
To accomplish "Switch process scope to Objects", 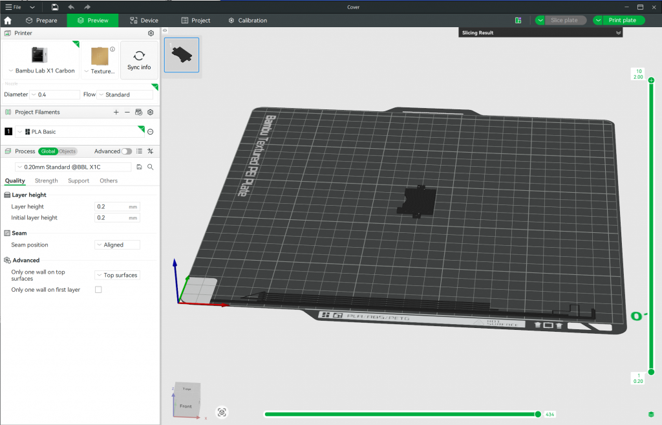I will [67, 151].
